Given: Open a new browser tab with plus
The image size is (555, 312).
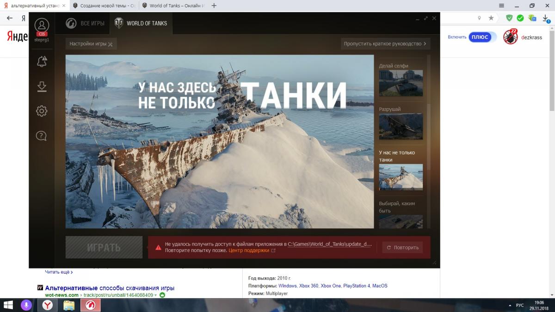Looking at the screenshot, I should tap(214, 6).
